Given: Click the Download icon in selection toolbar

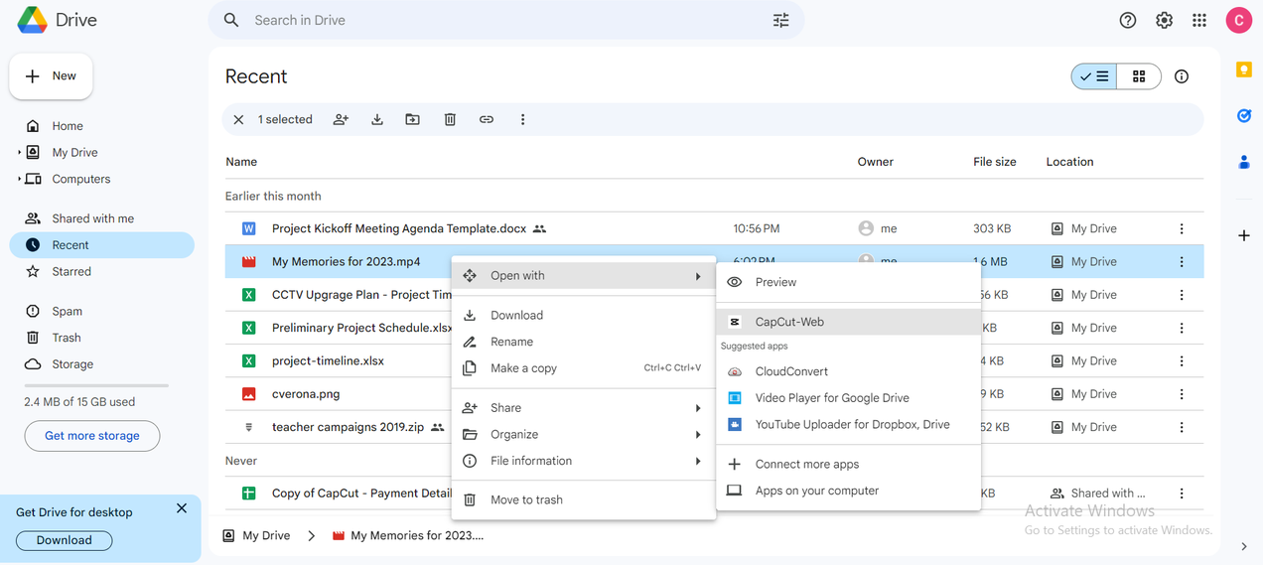Looking at the screenshot, I should point(377,119).
